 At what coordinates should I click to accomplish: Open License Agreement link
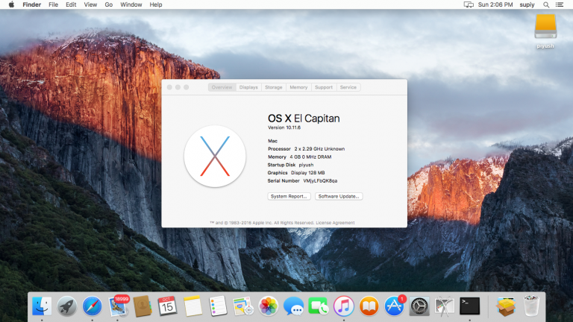tap(336, 222)
